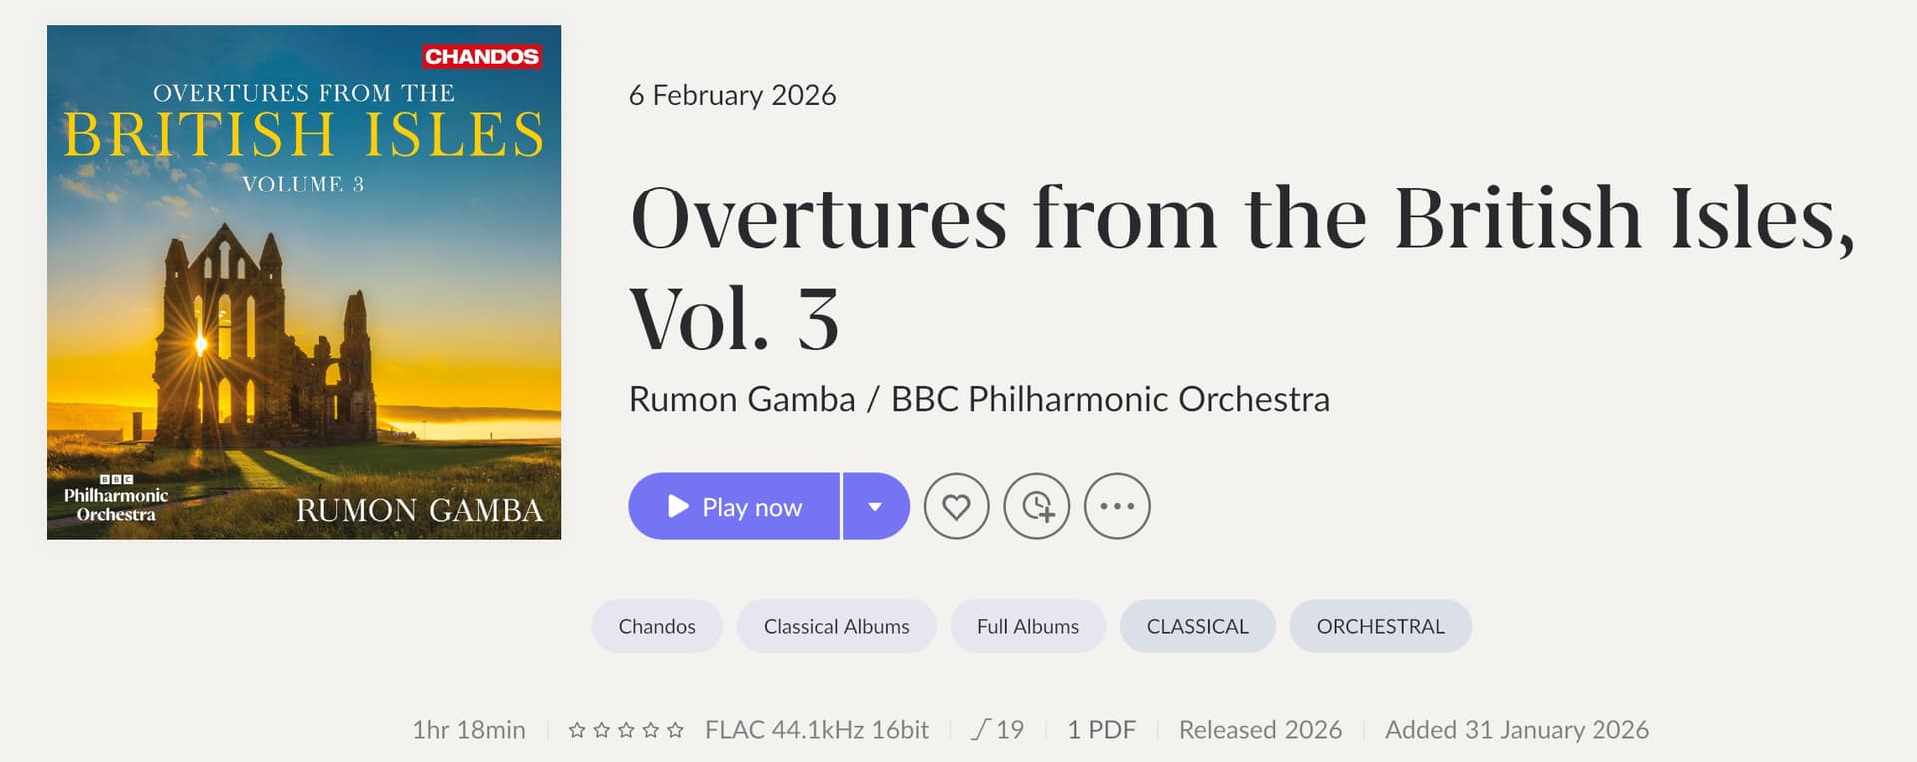Image resolution: width=1917 pixels, height=762 pixels.
Task: Select the Full Albums tag
Action: 1027,627
